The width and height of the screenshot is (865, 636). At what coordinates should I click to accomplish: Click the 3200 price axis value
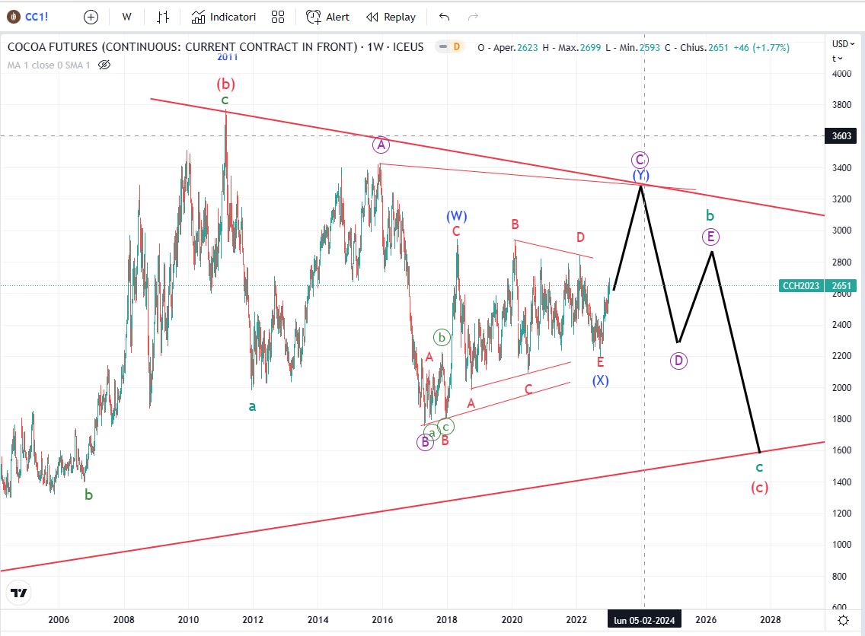tap(841, 199)
